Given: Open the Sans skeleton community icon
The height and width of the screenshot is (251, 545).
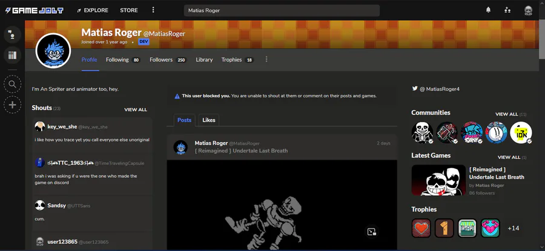Looking at the screenshot, I should (x=422, y=132).
